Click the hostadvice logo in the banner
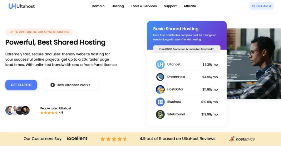The image size is (281, 146). tap(242, 139)
